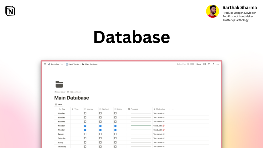Open the Saturday day cell
Screen dimensions: 263x148
tap(62, 138)
